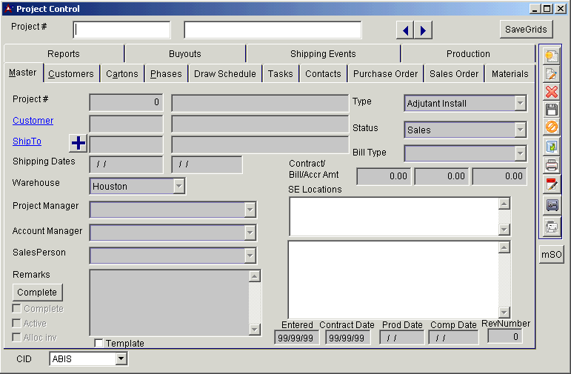Click the red X delete icon
The height and width of the screenshot is (374, 571).
(x=551, y=92)
